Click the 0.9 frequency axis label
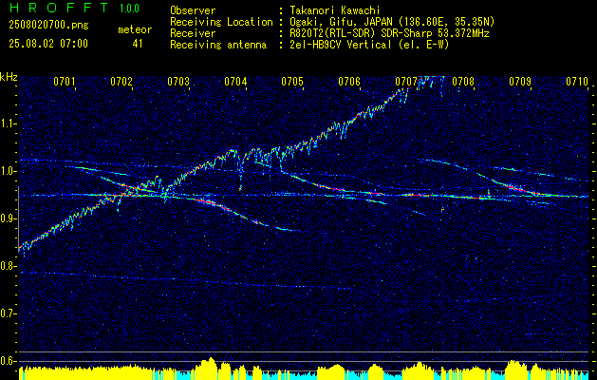 click(x=8, y=218)
